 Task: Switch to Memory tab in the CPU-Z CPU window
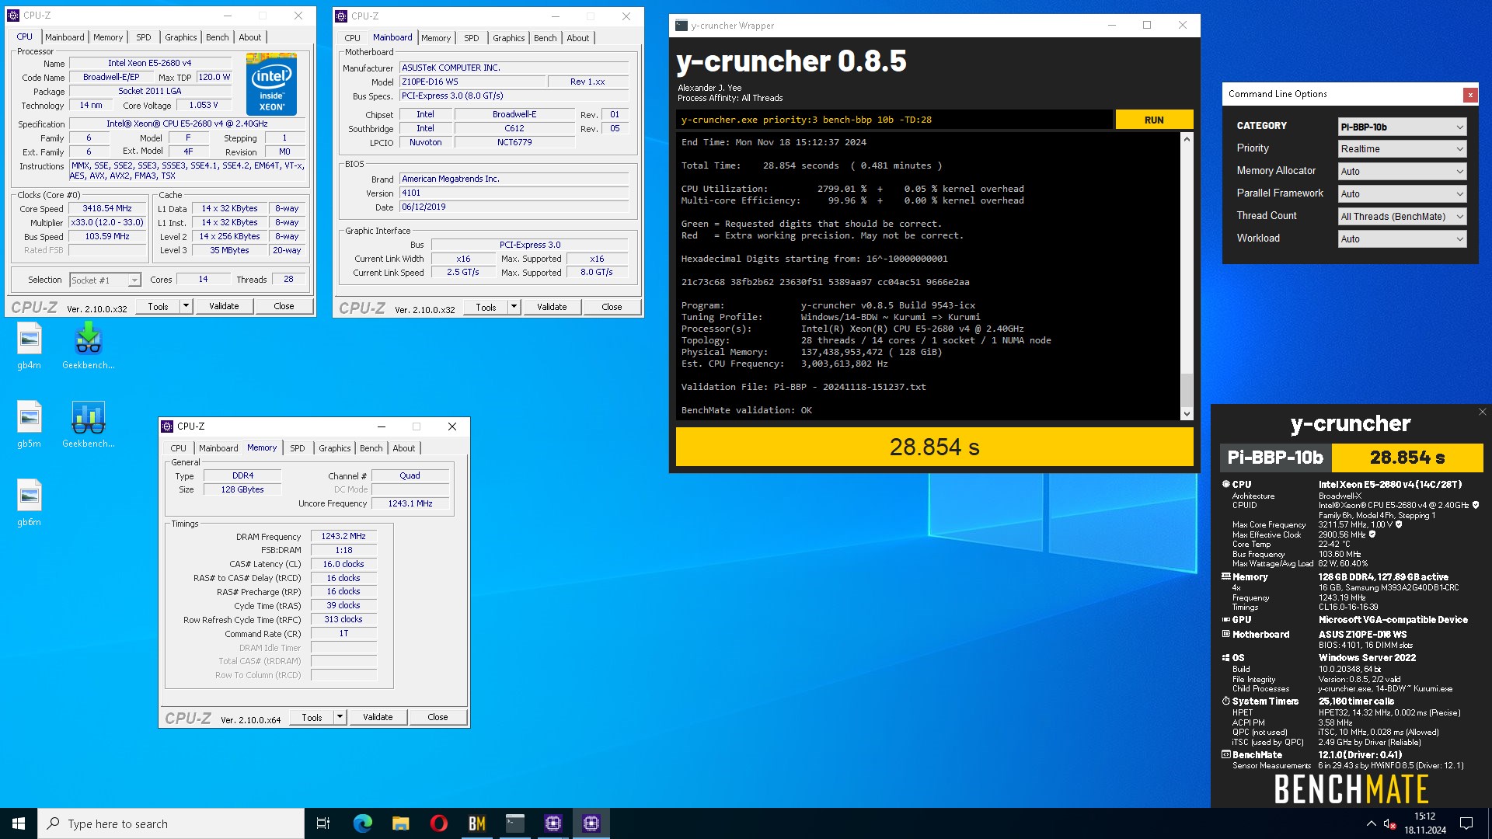click(x=108, y=37)
